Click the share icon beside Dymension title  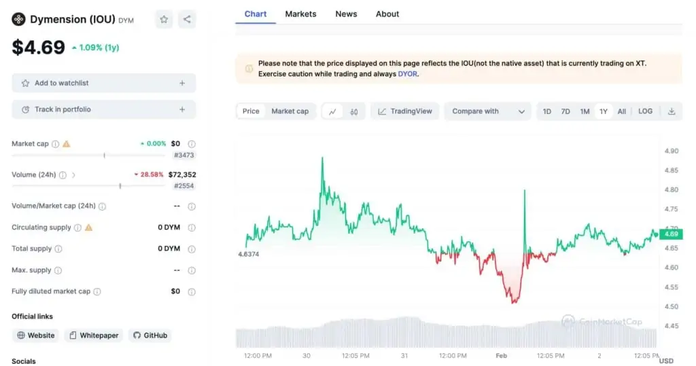point(187,19)
